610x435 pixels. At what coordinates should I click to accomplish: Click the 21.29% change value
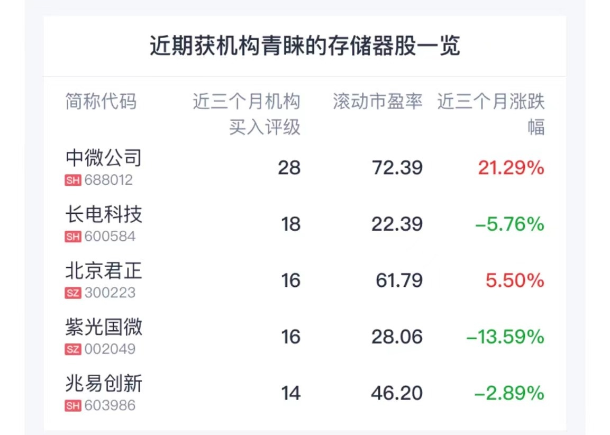[x=511, y=168]
